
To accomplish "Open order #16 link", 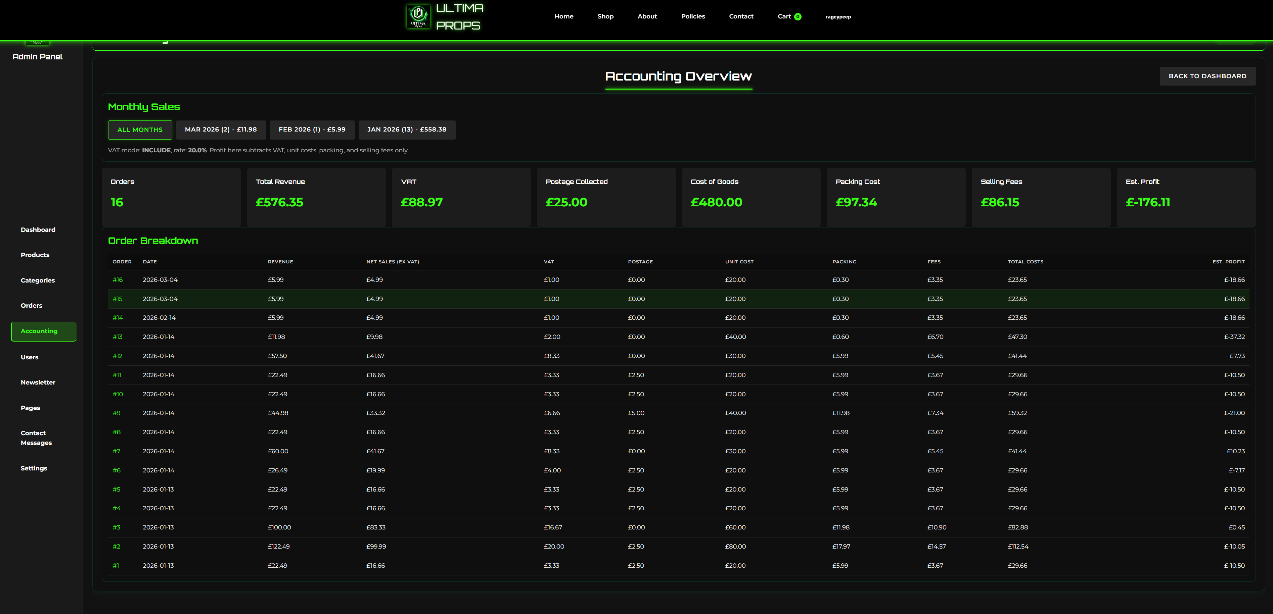I will (118, 280).
